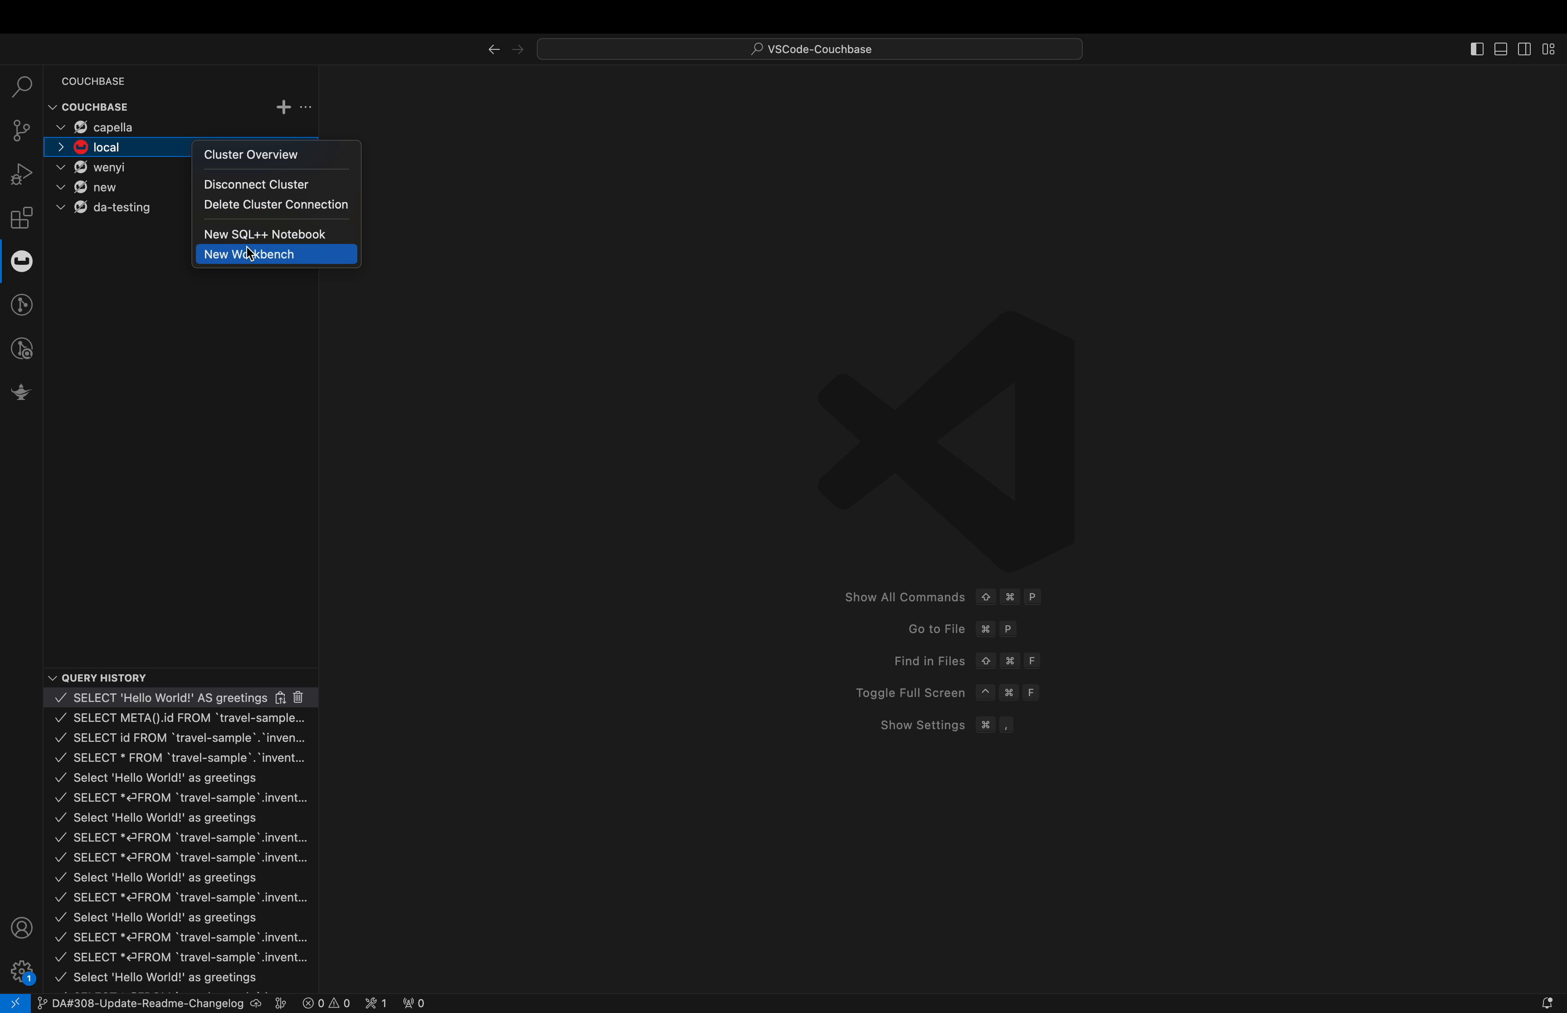Add a new cluster connection with plus icon

point(283,107)
